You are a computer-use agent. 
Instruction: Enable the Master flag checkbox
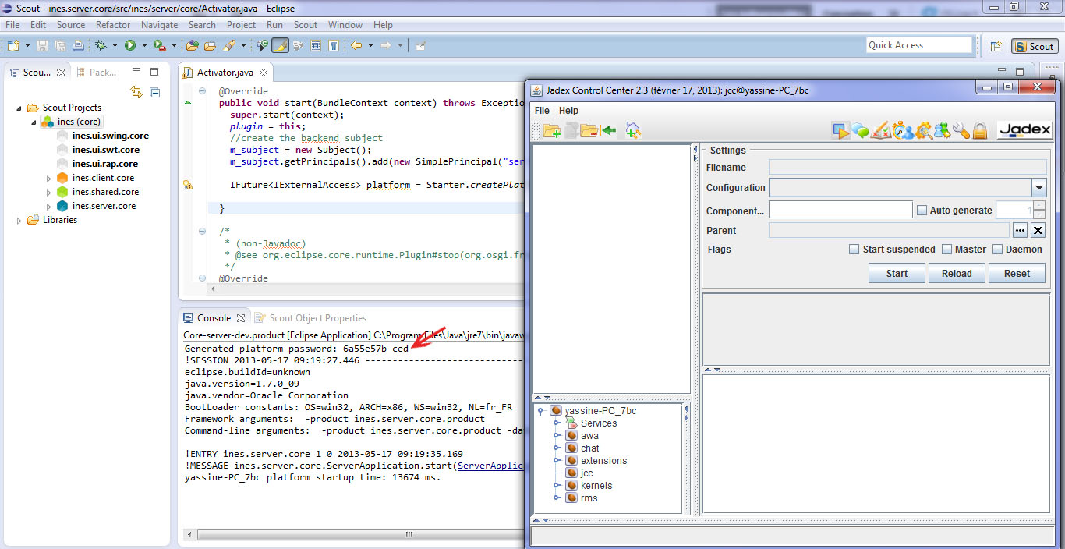947,250
